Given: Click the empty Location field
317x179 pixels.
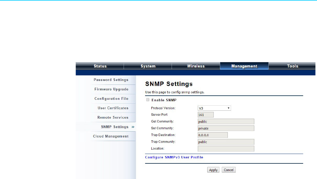Looking at the screenshot, I should [226, 149].
